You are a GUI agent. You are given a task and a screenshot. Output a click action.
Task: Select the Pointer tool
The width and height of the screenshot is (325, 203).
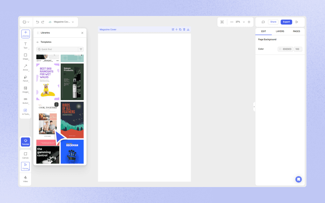tap(25, 166)
